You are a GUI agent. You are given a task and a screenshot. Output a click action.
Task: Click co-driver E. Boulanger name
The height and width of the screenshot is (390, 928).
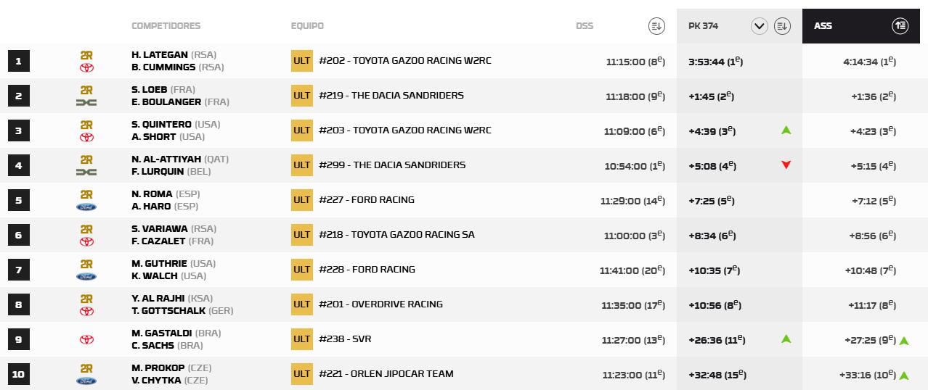pyautogui.click(x=166, y=102)
